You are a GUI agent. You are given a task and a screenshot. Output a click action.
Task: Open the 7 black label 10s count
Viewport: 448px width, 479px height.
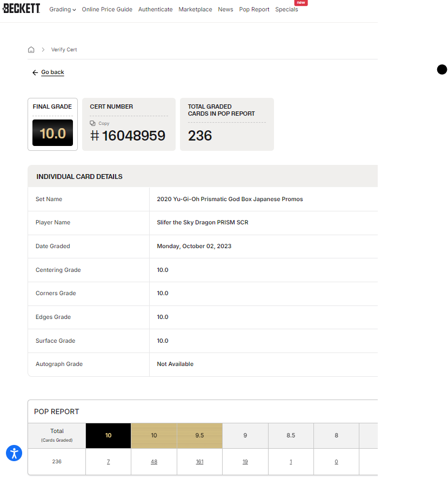[108, 462]
